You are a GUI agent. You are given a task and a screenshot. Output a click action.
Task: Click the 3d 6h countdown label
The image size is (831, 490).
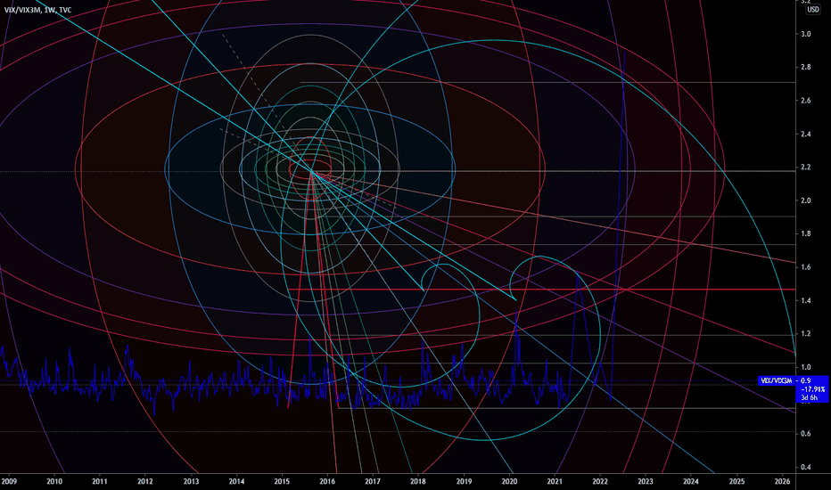810,397
